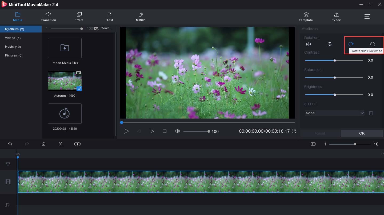
Task: Open the hamburger main menu
Action: [x=367, y=16]
